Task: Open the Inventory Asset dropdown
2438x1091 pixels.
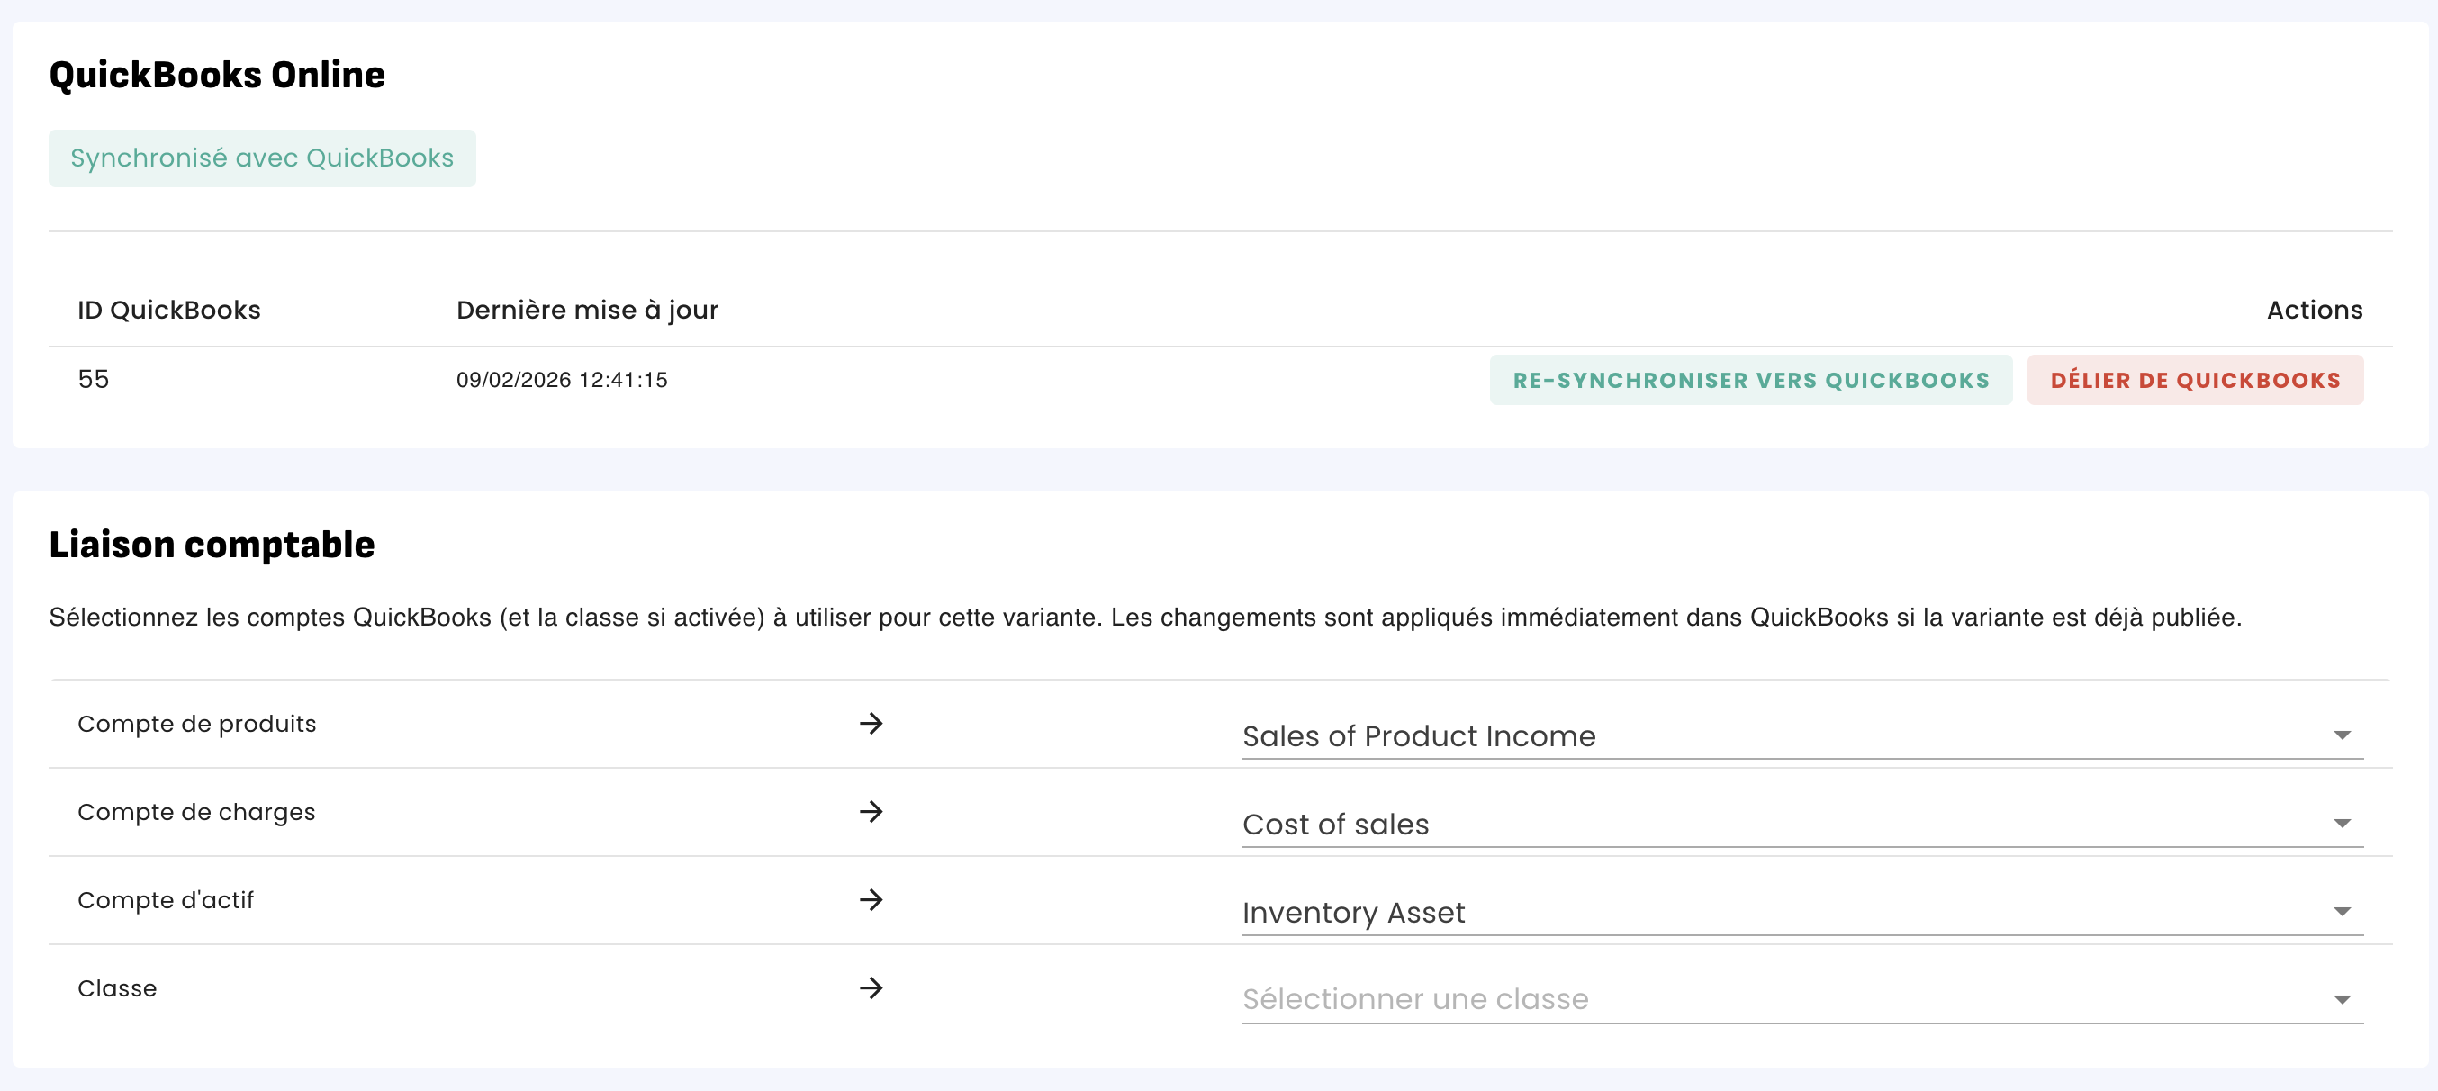Action: [x=1802, y=911]
